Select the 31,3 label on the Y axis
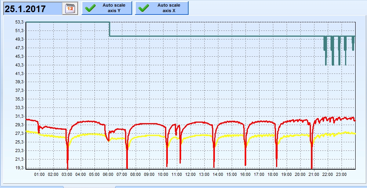 pyautogui.click(x=19, y=116)
